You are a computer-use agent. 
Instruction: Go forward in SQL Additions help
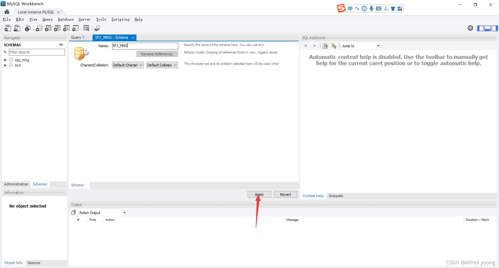[314, 46]
